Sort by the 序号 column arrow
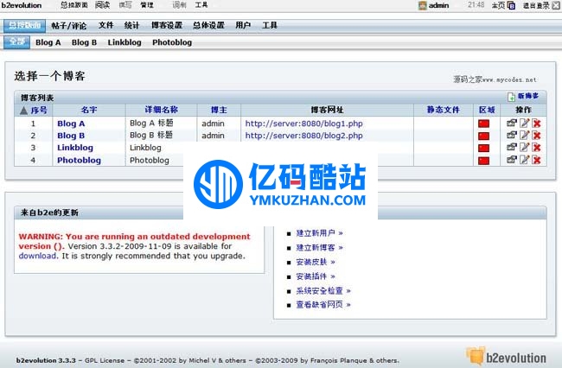 23,111
